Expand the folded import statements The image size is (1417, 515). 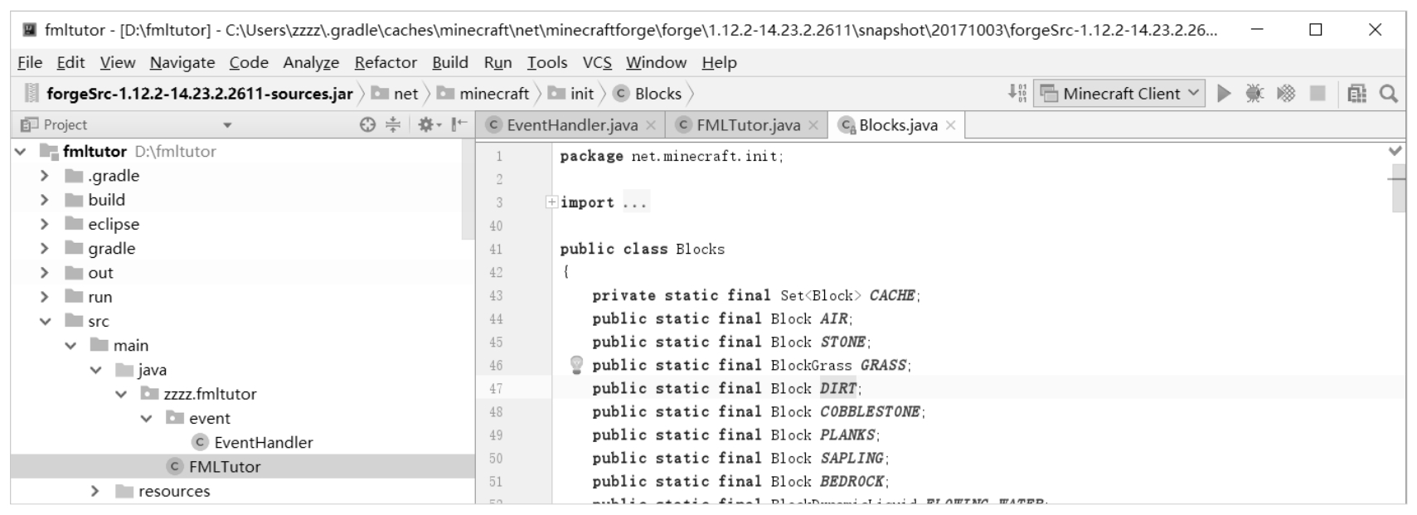551,202
